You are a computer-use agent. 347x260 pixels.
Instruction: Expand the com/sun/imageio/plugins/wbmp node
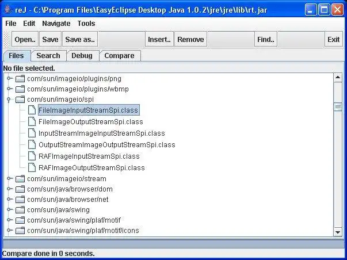[x=9, y=89]
